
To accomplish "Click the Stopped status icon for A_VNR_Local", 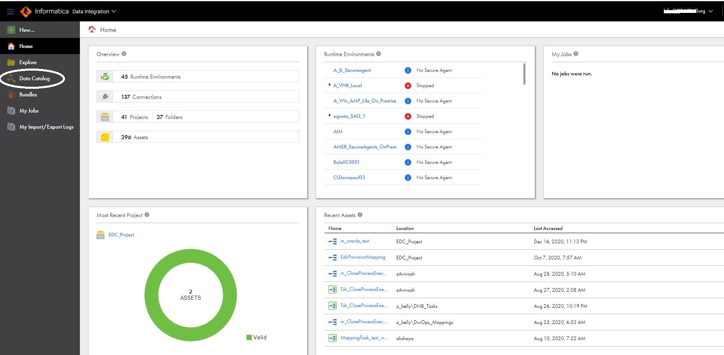I will 408,86.
